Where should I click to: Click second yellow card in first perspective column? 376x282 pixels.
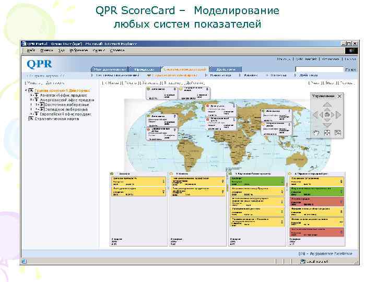(x=138, y=192)
